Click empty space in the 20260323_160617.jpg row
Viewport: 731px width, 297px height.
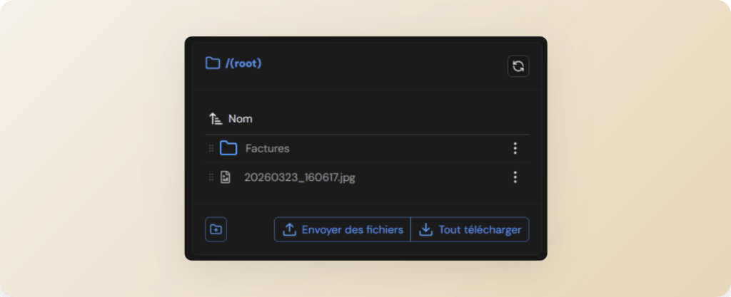point(428,177)
